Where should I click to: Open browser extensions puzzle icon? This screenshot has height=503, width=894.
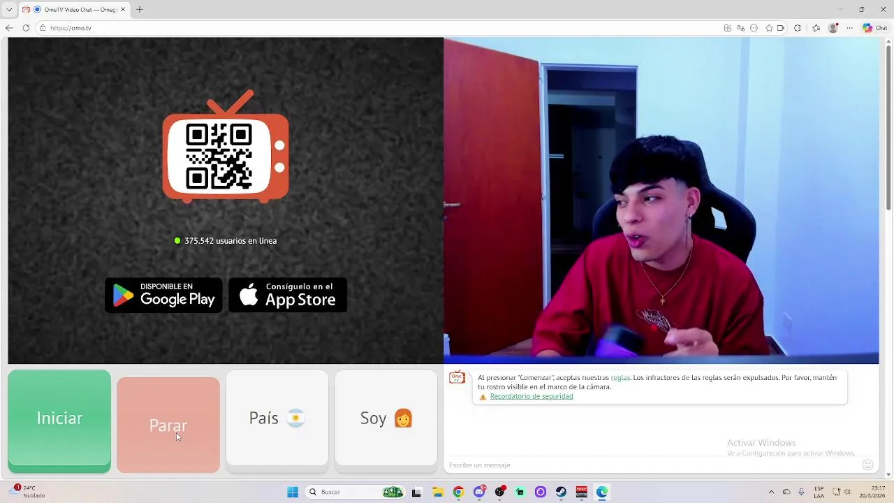[798, 28]
